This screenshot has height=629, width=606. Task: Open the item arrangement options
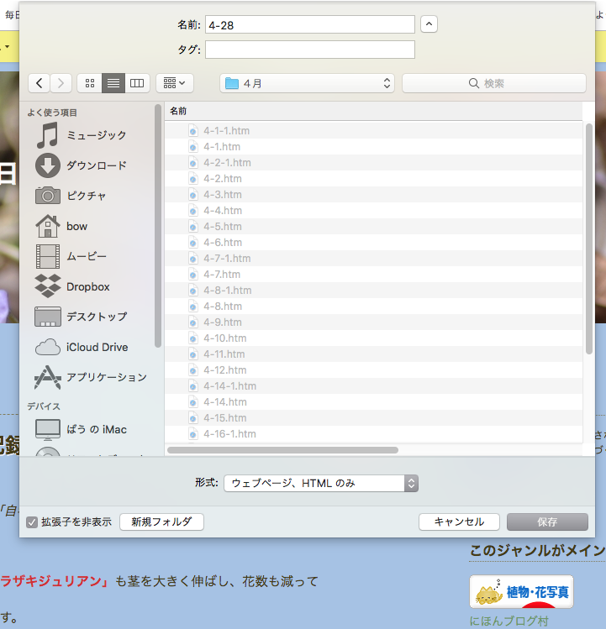(174, 83)
